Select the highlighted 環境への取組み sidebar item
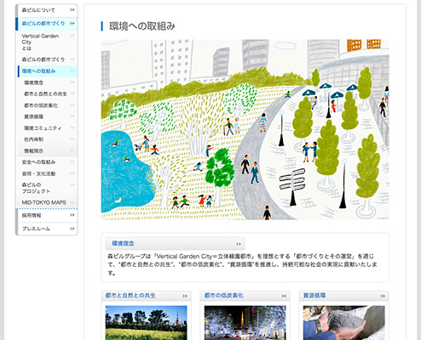 pos(48,71)
